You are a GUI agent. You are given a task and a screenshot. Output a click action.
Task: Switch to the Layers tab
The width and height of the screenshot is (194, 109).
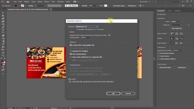coord(169,11)
